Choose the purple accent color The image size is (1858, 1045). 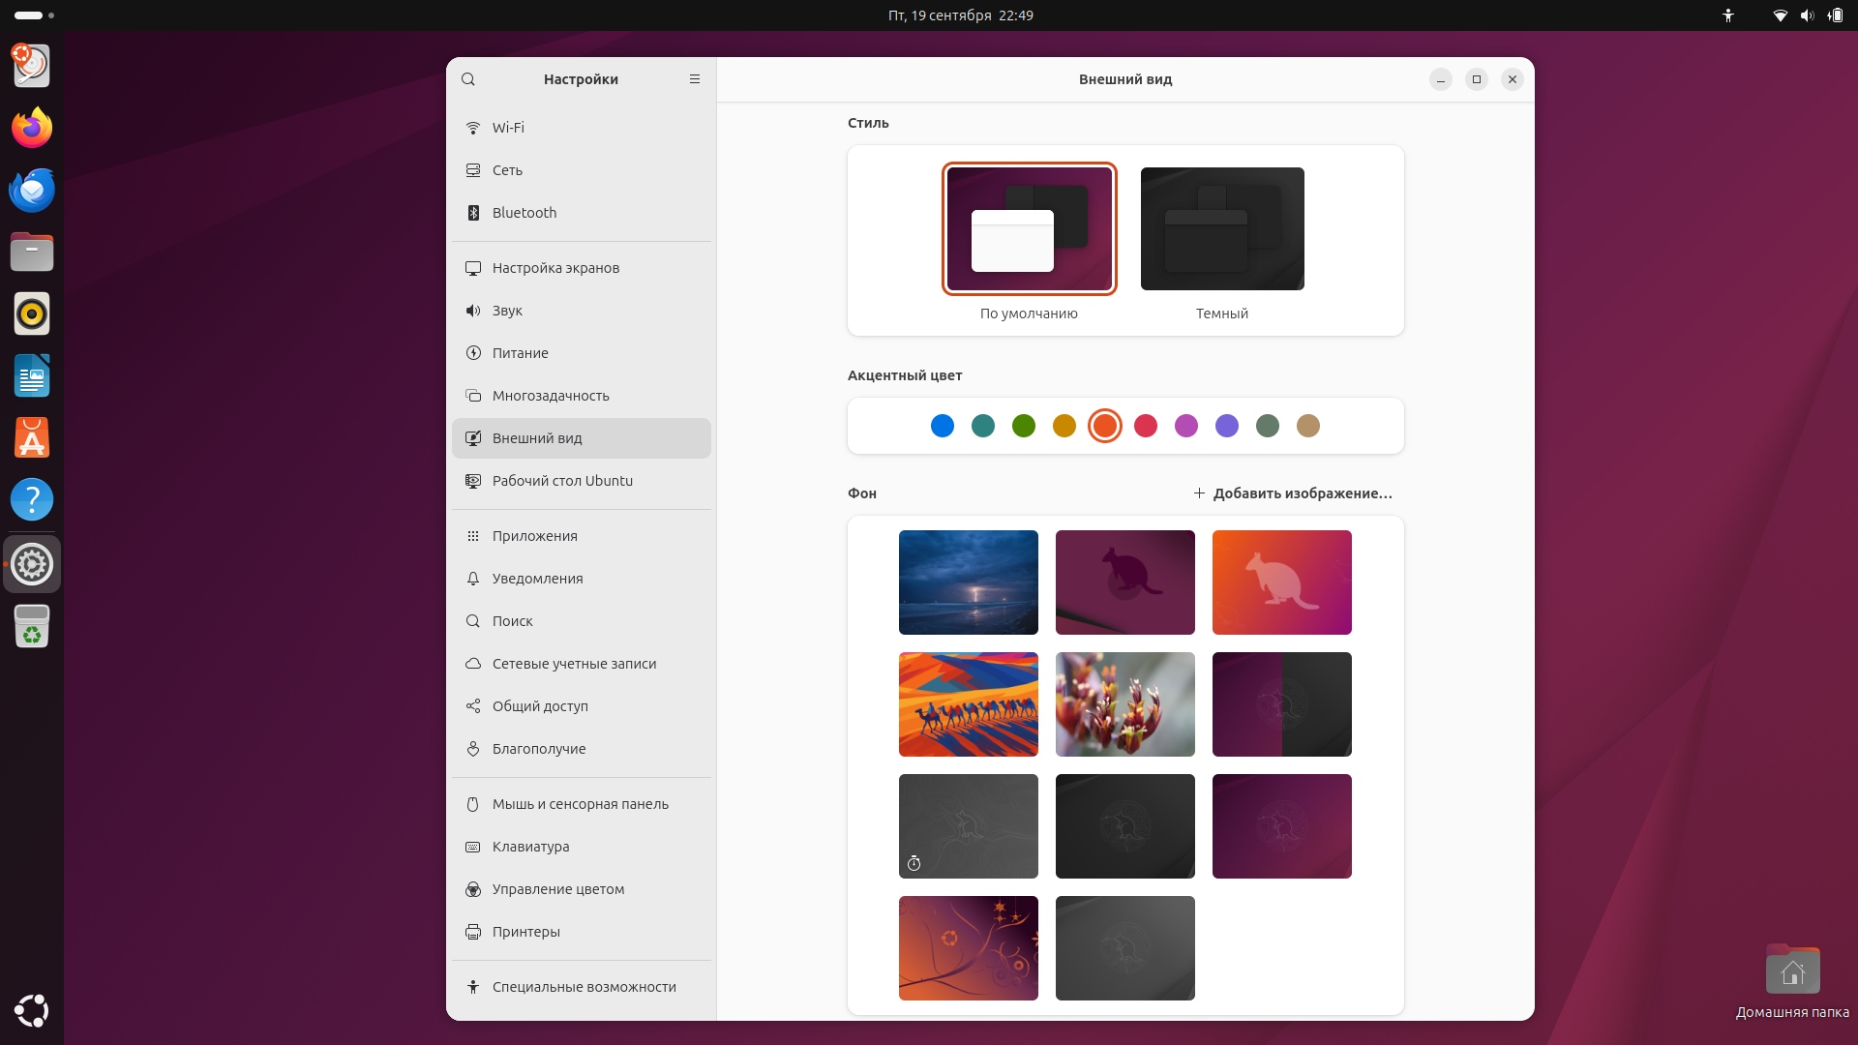coord(1227,426)
